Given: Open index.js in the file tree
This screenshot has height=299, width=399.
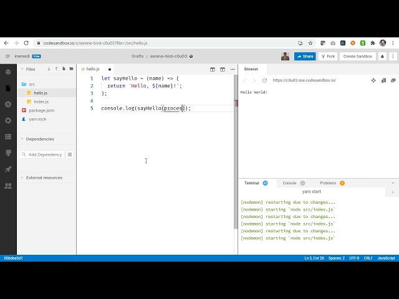Looking at the screenshot, I should click(x=47, y=102).
